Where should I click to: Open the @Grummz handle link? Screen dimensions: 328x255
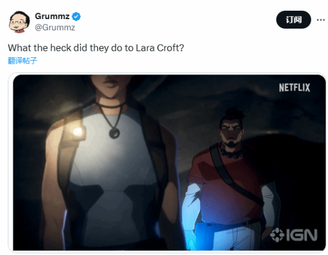(x=55, y=27)
